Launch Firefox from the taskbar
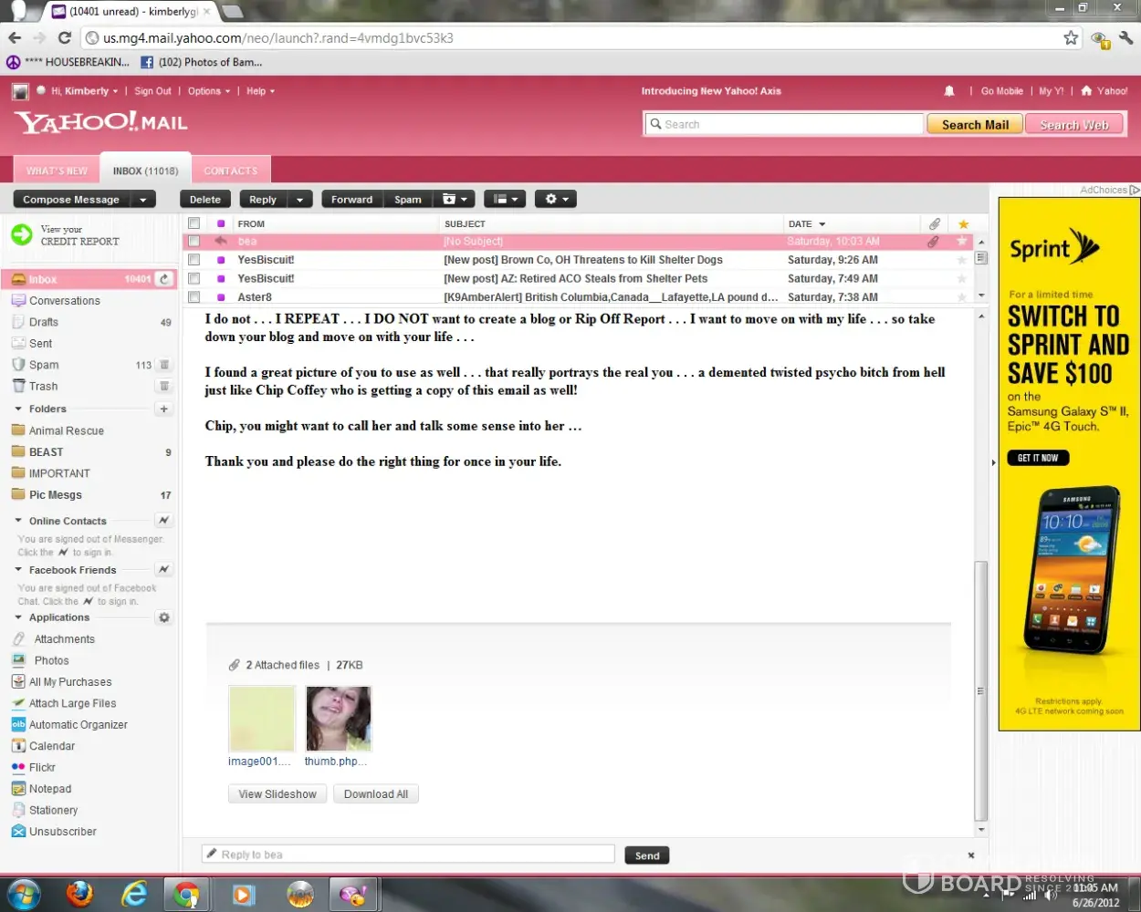 click(x=80, y=895)
